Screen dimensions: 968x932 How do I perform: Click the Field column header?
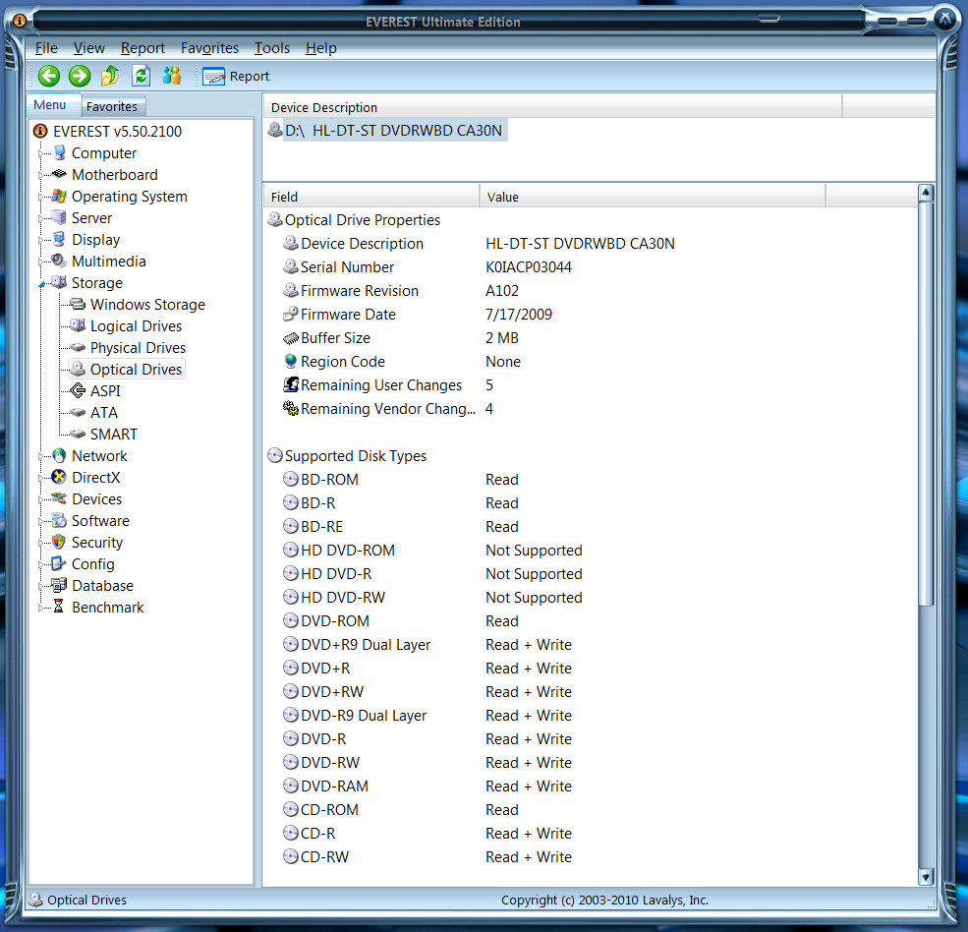371,197
